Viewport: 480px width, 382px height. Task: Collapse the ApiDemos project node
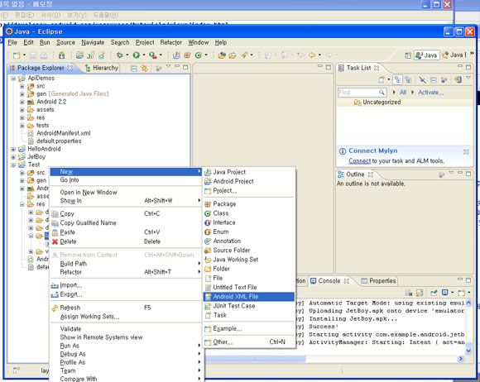click(13, 79)
